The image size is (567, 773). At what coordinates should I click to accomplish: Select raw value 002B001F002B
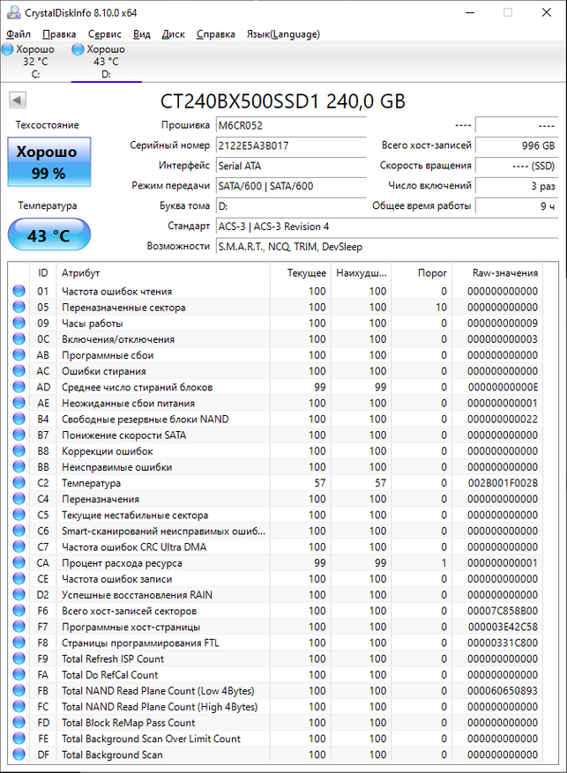503,483
